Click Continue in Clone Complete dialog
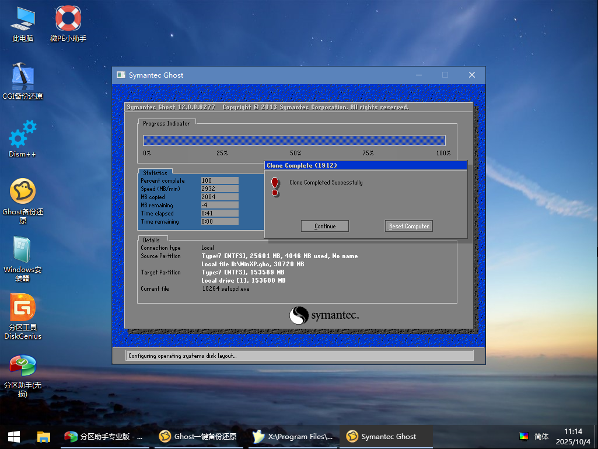This screenshot has width=598, height=449. pyautogui.click(x=325, y=226)
